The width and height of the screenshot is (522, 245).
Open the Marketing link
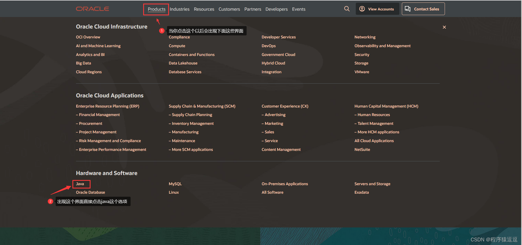point(272,123)
